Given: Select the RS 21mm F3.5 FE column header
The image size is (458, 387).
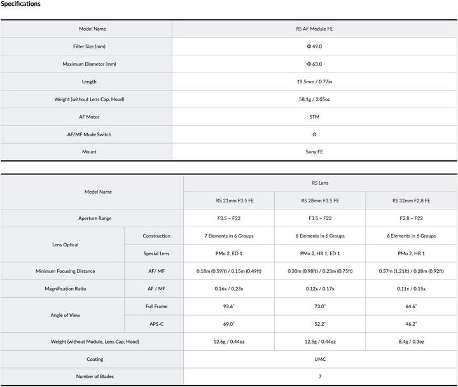Looking at the screenshot, I should [x=229, y=201].
